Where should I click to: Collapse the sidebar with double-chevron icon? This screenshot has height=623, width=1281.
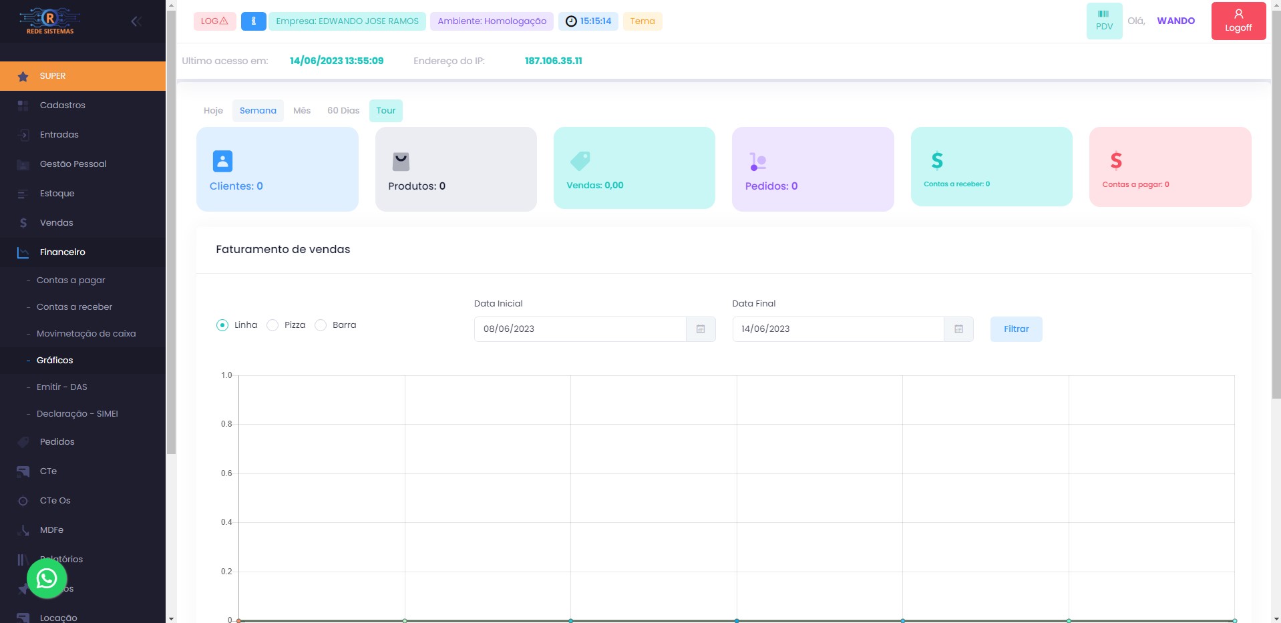coord(136,21)
